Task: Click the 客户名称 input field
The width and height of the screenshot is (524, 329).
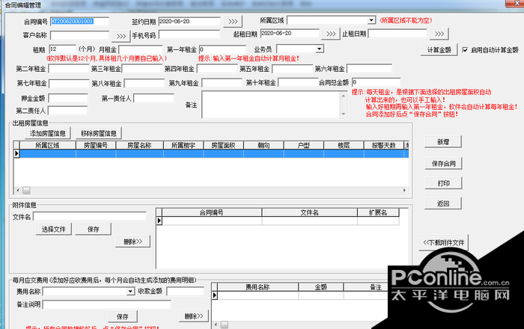Action: (79, 35)
